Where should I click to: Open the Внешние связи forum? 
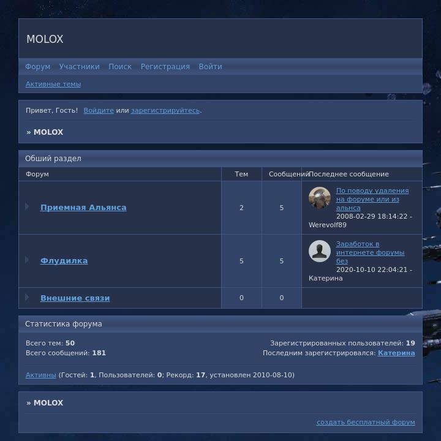(75, 298)
